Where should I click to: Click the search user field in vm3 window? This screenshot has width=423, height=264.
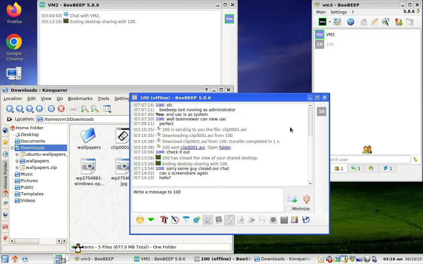coord(370,159)
